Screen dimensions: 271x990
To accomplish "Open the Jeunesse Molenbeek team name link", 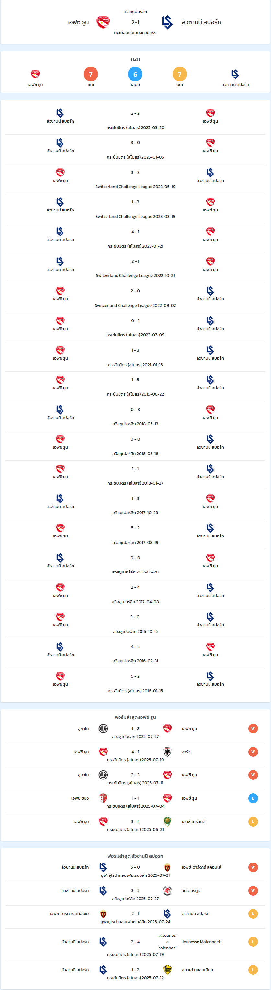I will point(201,942).
